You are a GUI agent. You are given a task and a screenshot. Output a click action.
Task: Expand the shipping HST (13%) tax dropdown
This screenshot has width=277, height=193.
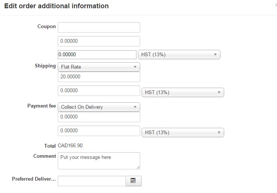tap(183, 92)
